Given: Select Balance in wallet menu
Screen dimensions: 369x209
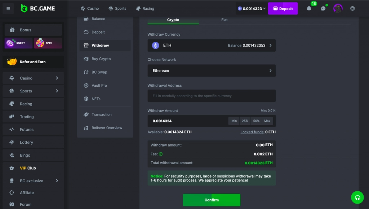Looking at the screenshot, I should click(105, 19).
